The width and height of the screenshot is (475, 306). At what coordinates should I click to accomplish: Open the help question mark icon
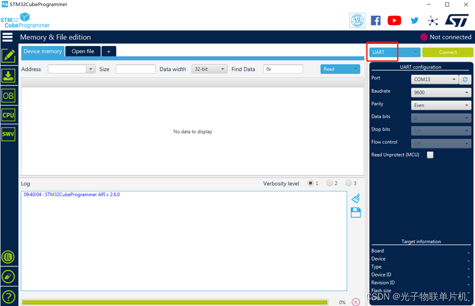click(8, 297)
